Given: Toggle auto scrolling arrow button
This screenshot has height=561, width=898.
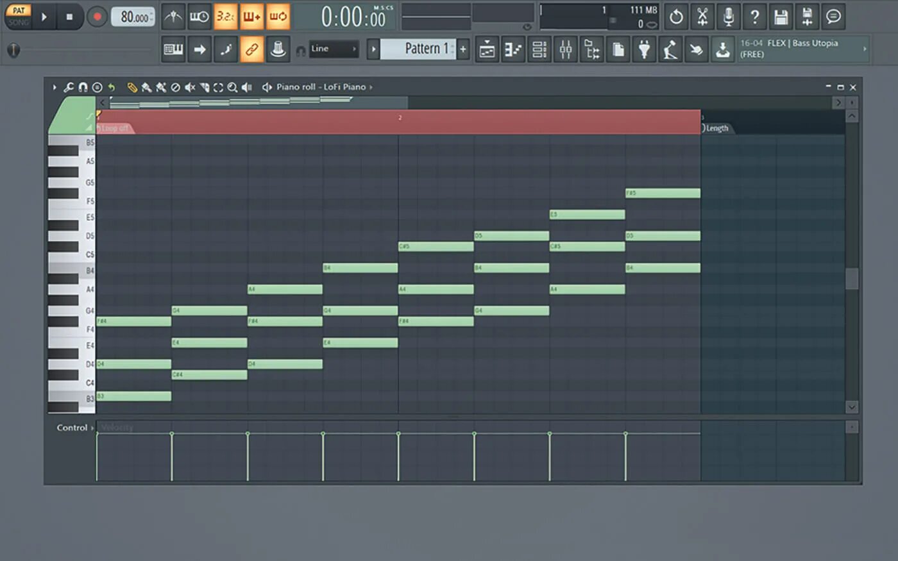Looking at the screenshot, I should tap(199, 49).
